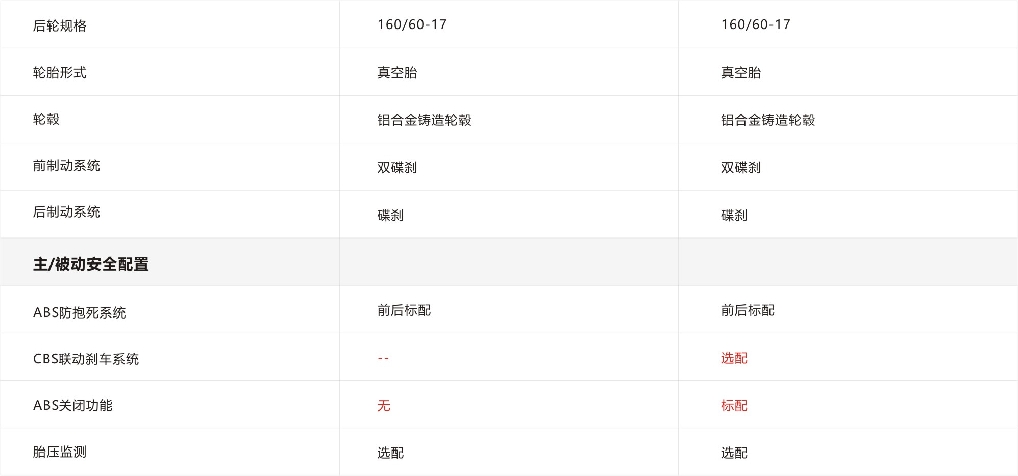Click the red -- CBS value
The image size is (1018, 476).
pyautogui.click(x=383, y=358)
